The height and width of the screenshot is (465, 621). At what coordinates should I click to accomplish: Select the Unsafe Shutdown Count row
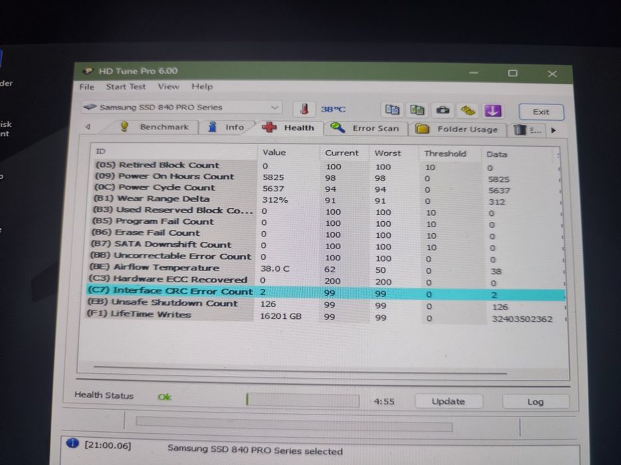click(325, 304)
